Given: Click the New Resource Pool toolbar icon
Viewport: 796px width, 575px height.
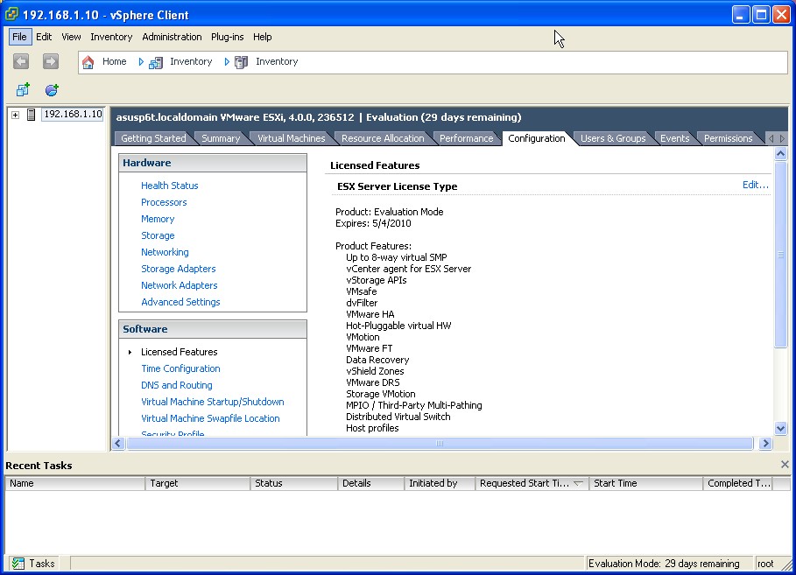Looking at the screenshot, I should pyautogui.click(x=51, y=89).
